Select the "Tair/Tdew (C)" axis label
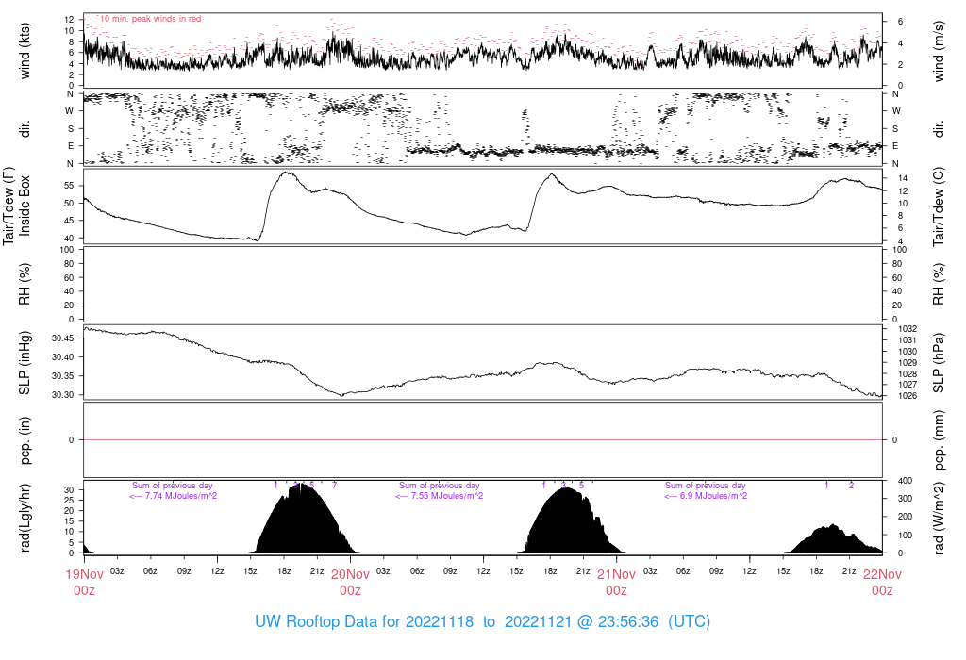The image size is (966, 660). (x=939, y=206)
